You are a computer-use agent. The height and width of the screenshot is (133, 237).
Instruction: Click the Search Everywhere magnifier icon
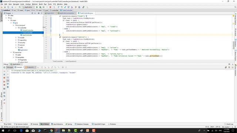coord(236,7)
